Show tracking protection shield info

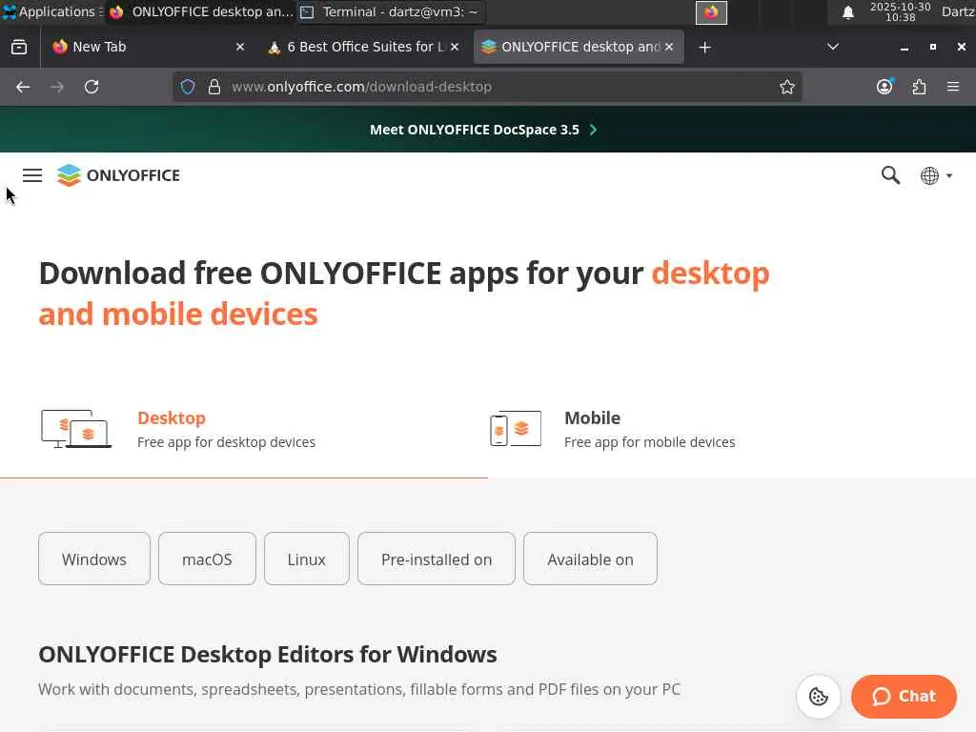(188, 87)
